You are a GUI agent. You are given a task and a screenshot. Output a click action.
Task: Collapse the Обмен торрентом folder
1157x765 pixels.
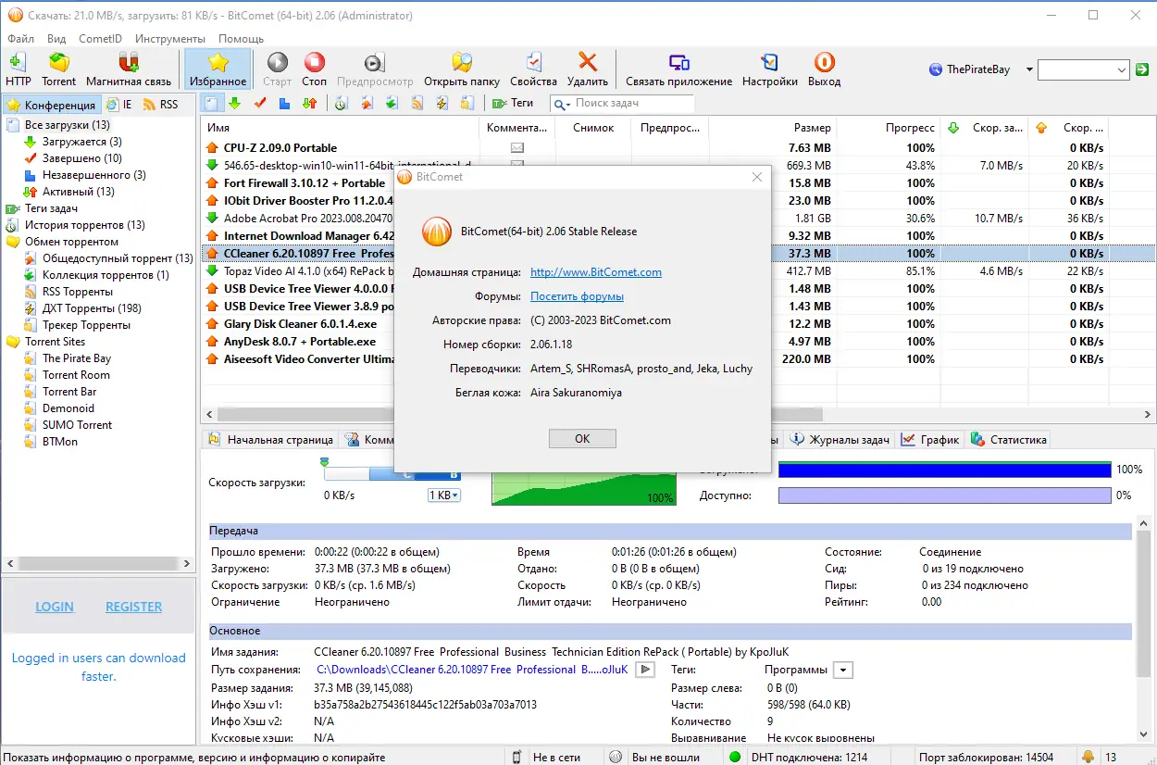pos(71,242)
